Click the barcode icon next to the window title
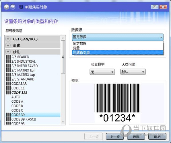The image size is (171, 143). pos(21,7)
